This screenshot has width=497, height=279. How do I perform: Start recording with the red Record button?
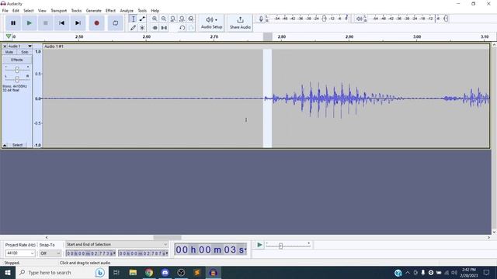click(96, 23)
